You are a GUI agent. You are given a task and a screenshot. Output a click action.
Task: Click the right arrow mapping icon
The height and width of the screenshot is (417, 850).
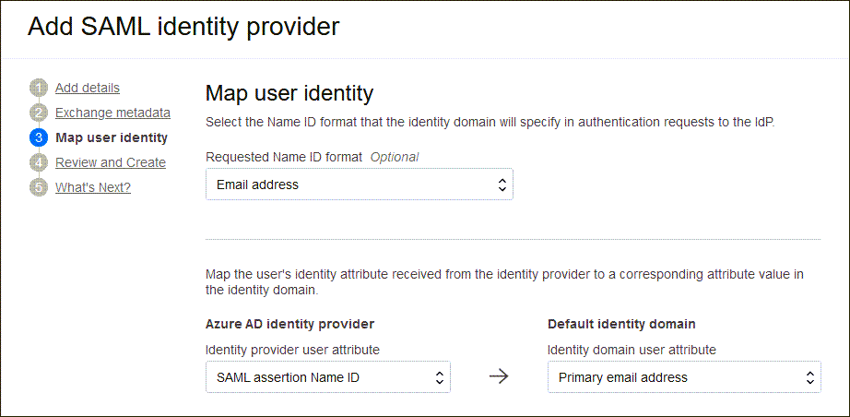coord(499,377)
